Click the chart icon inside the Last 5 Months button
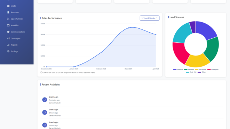Image resolution: width=230 pixels, height=129 pixels. pyautogui.click(x=143, y=18)
